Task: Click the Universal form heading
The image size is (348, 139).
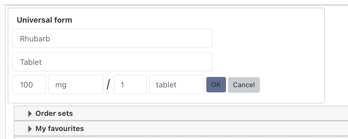Action: pyautogui.click(x=44, y=20)
